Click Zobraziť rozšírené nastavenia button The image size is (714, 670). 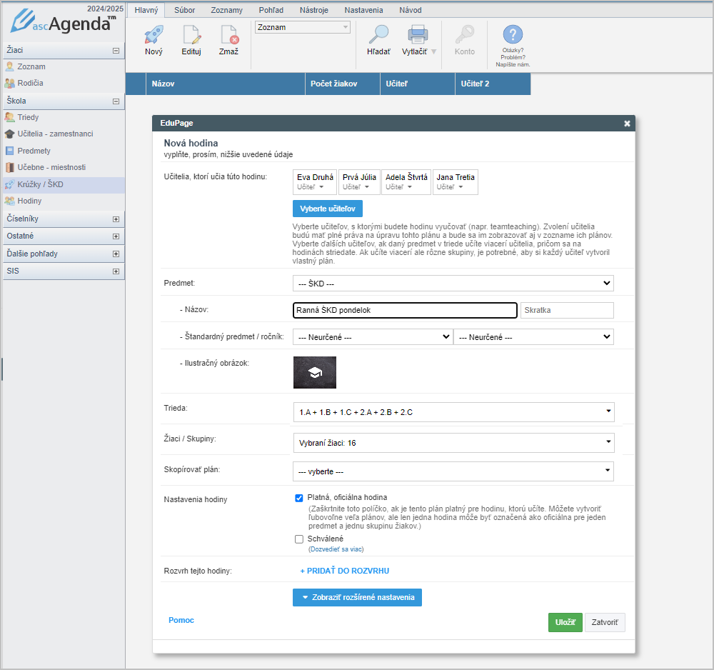(358, 598)
